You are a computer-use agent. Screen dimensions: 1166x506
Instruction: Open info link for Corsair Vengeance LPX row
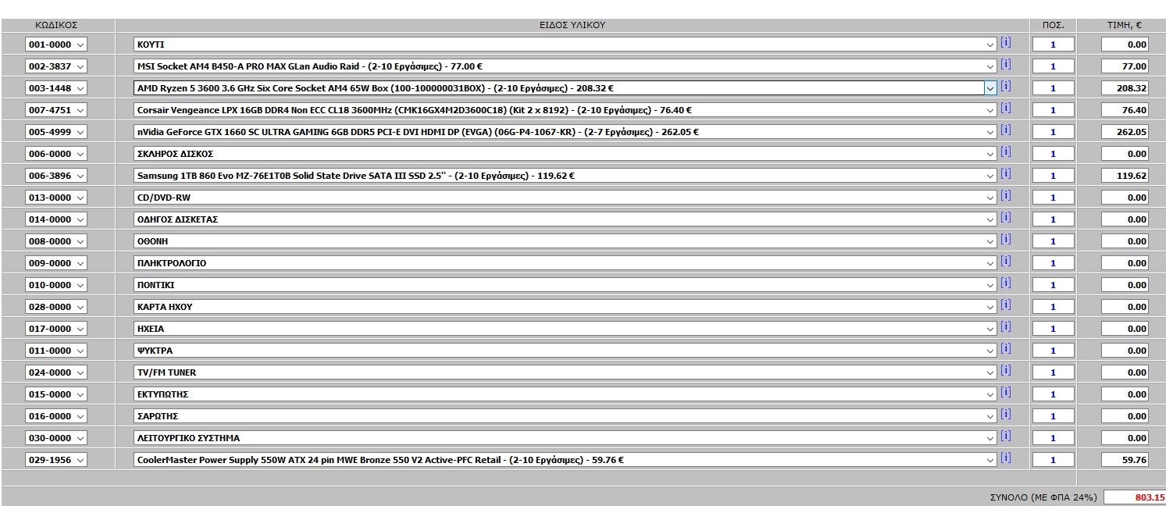coord(1006,109)
